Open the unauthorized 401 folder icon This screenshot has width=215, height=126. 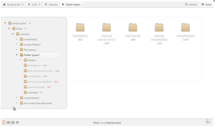tap(185, 27)
